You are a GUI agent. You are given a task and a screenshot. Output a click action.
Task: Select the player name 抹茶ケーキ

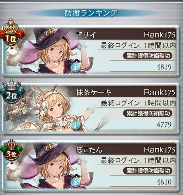[x=93, y=93]
